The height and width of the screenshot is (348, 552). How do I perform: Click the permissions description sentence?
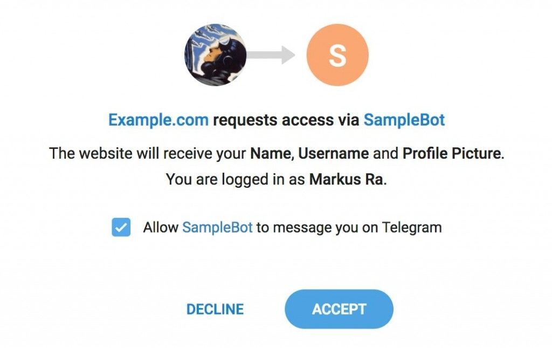(x=276, y=153)
